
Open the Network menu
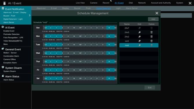[x=142, y=3]
